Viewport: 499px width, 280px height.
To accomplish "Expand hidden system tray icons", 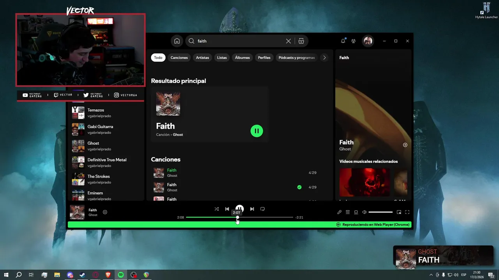I will click(431, 275).
